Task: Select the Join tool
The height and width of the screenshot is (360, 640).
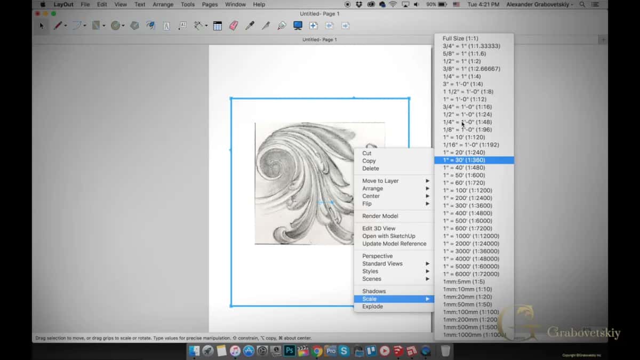Action: tap(282, 26)
